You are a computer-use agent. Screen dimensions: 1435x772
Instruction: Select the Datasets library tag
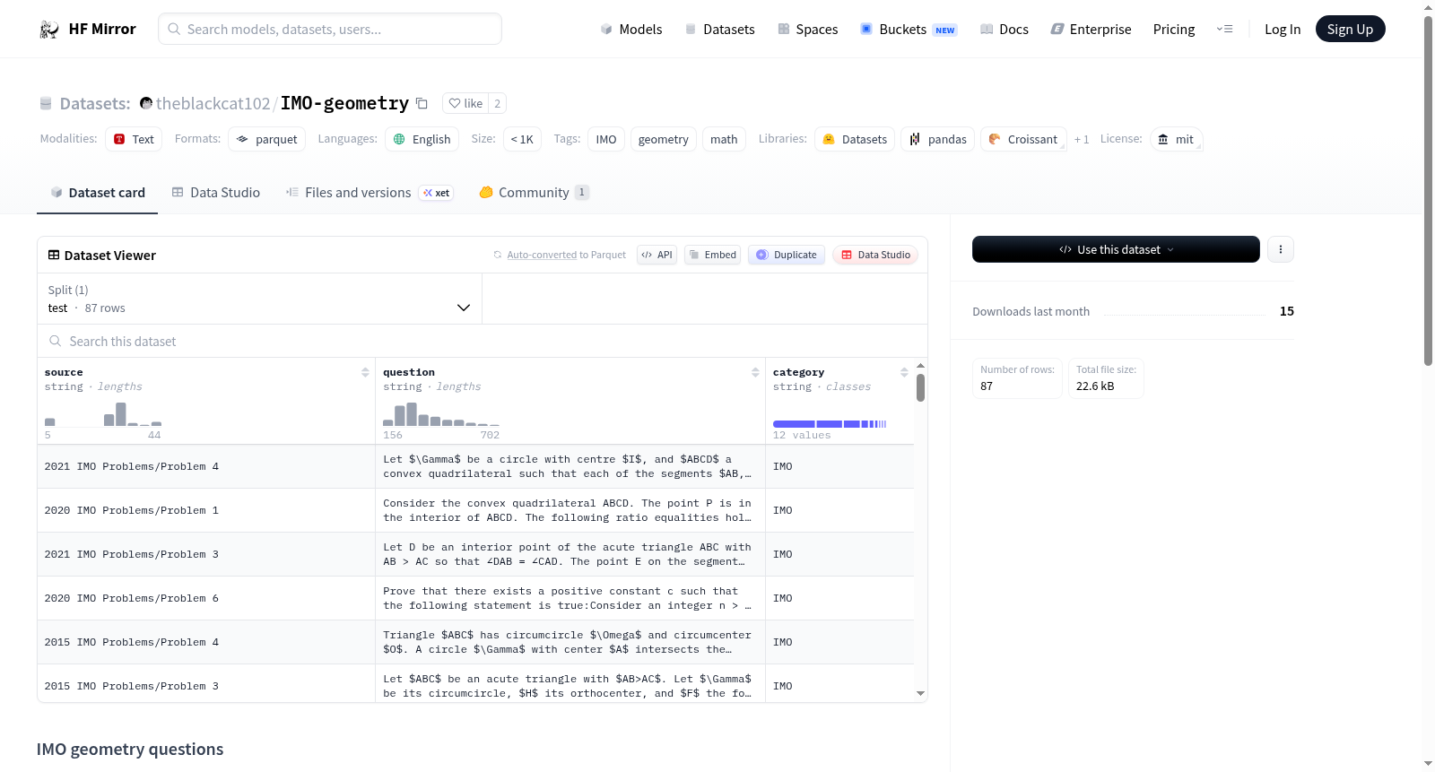pos(855,139)
